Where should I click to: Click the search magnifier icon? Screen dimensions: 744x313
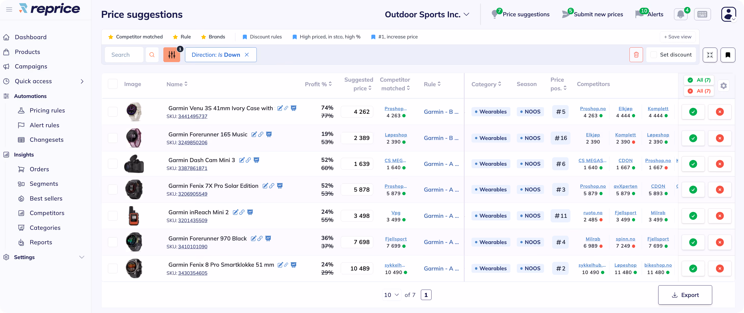(x=152, y=55)
